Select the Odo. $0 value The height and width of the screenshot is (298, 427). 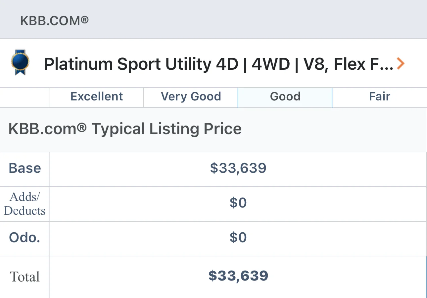pos(238,238)
